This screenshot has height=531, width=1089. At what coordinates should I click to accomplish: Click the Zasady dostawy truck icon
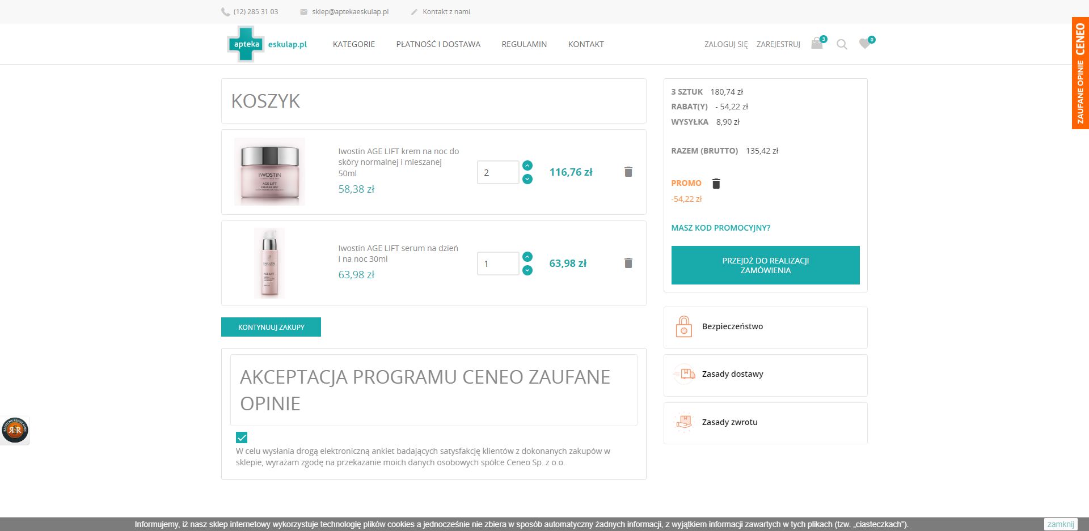point(684,375)
